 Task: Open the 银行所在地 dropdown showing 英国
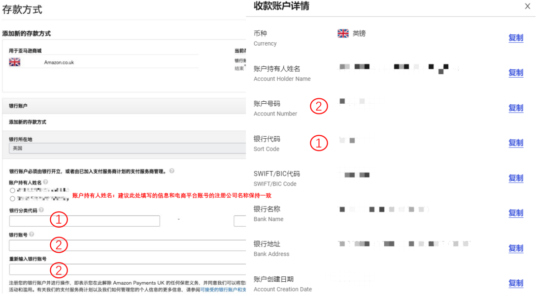pos(127,148)
